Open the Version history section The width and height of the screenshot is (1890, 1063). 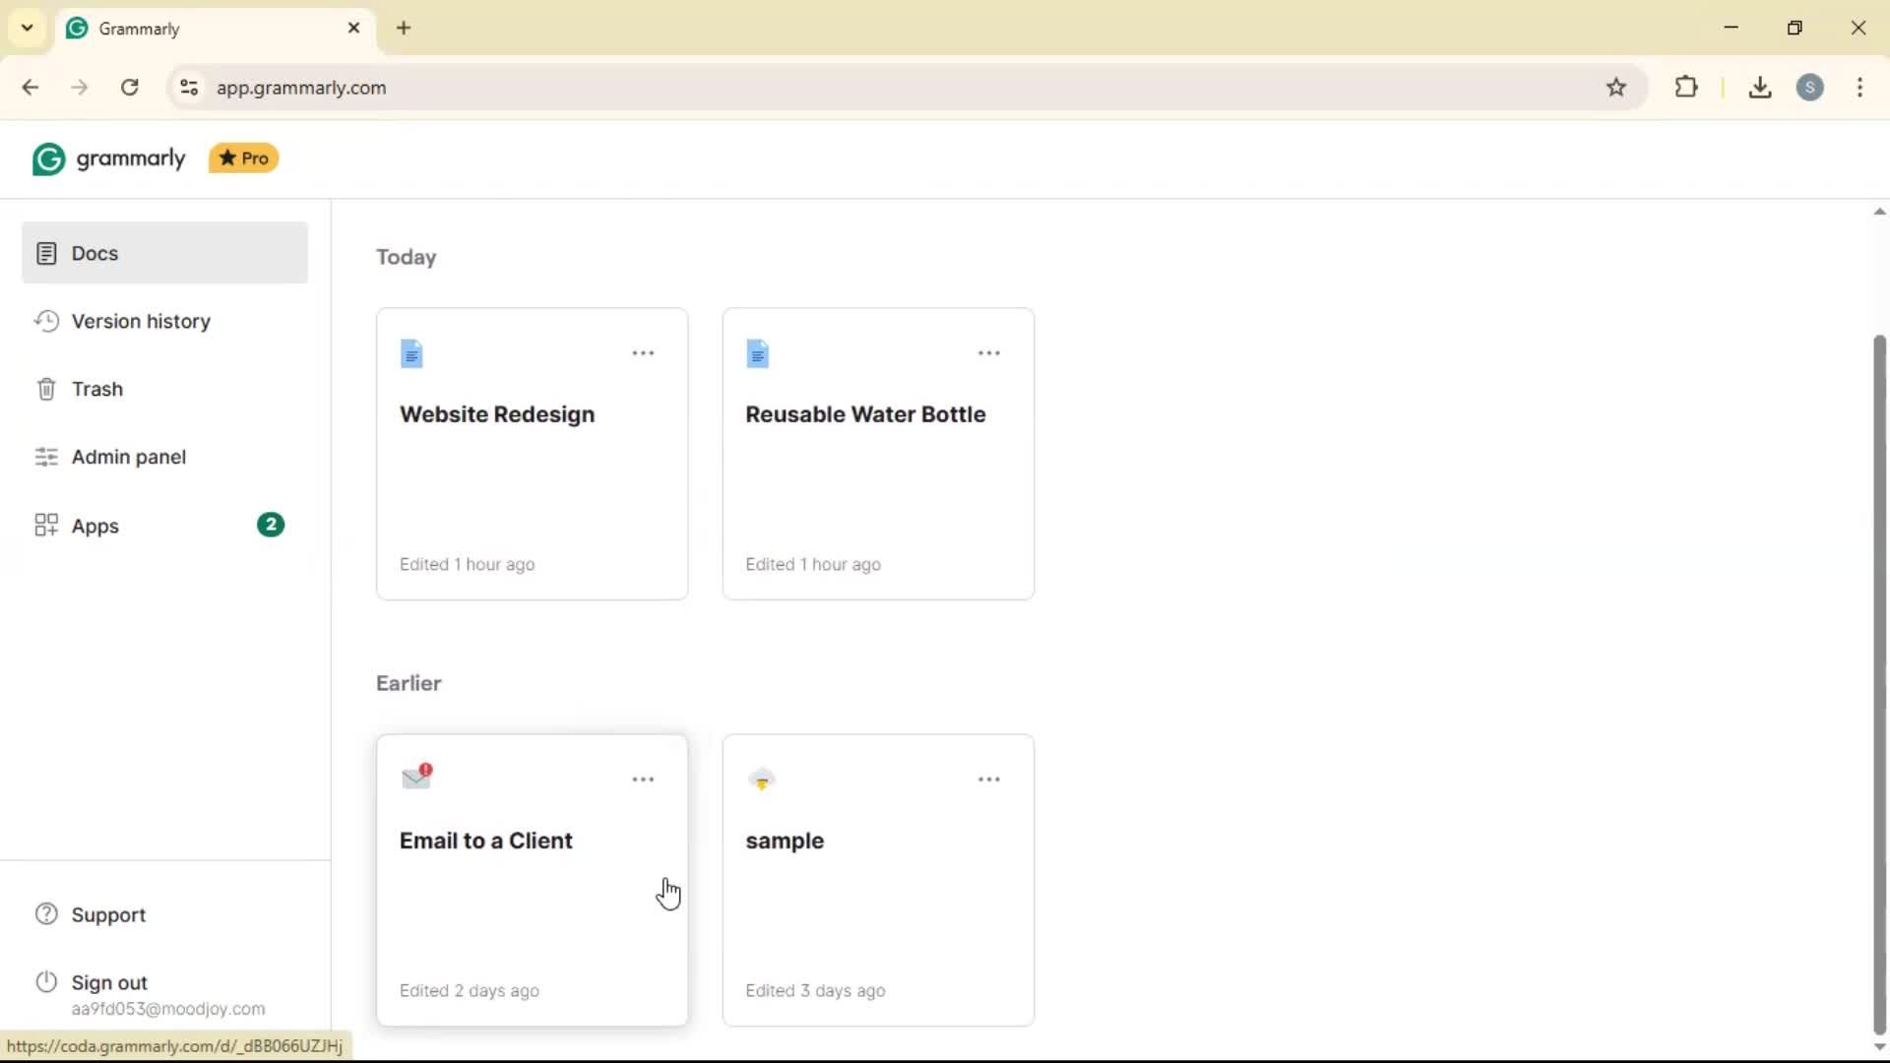point(141,322)
